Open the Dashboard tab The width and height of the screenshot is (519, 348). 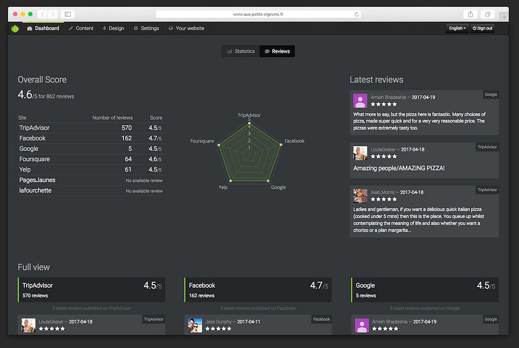point(43,28)
